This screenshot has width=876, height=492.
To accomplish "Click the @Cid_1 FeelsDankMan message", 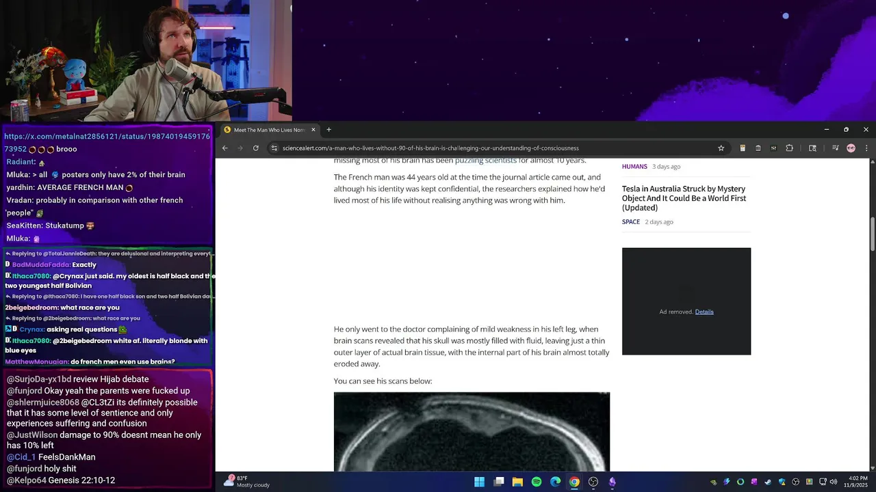I will [51, 458].
